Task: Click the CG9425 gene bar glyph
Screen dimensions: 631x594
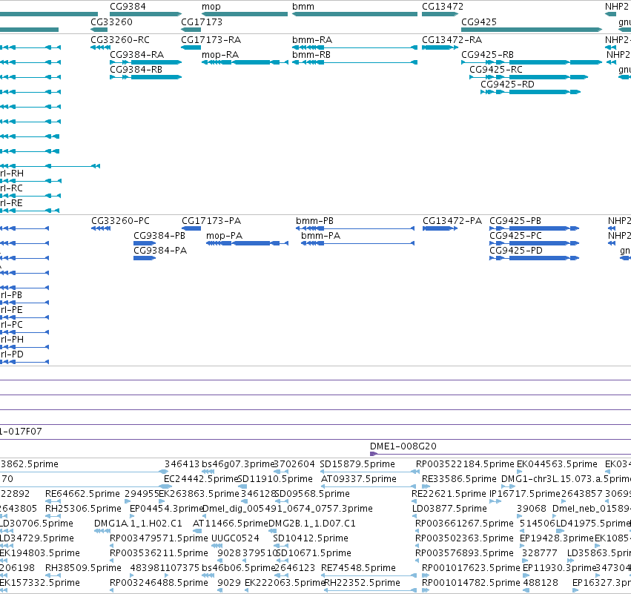Action: click(x=532, y=30)
